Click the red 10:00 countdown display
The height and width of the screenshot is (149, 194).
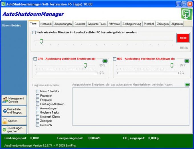click(x=183, y=38)
